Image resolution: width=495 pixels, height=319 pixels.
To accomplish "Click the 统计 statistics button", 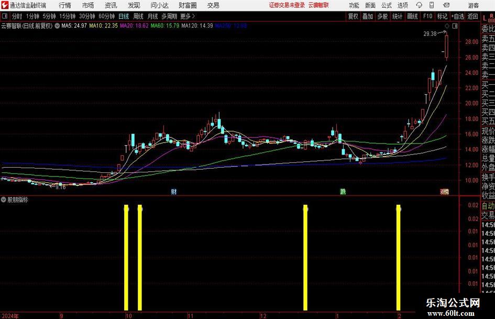I will click(x=397, y=16).
